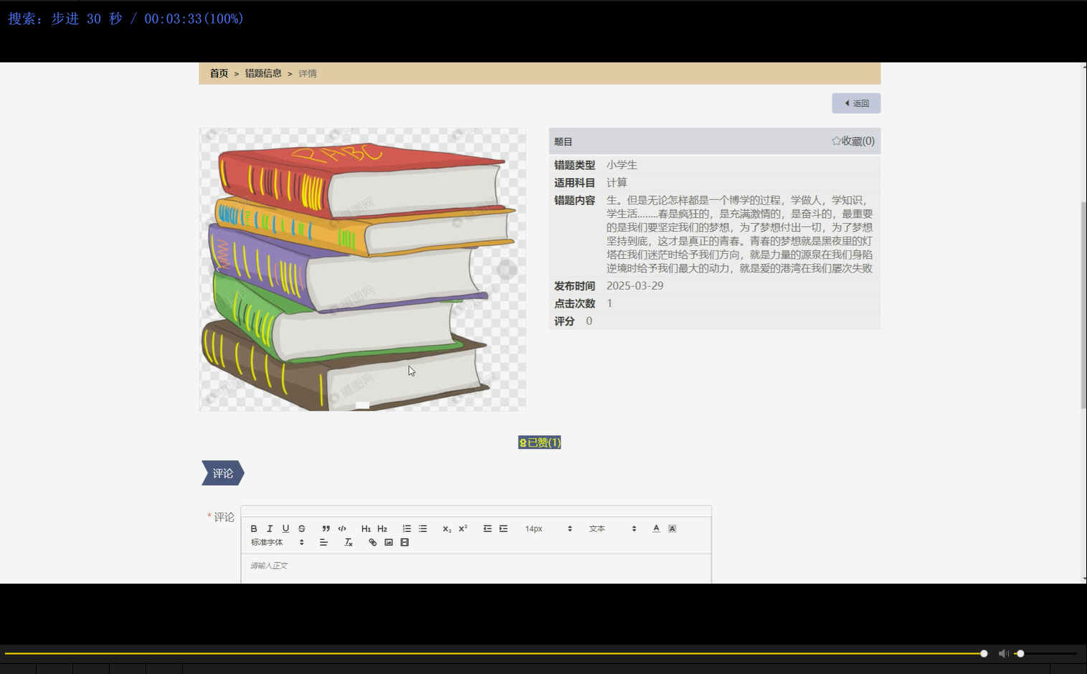Open 错题信息 from the breadcrumb trail
The height and width of the screenshot is (674, 1087).
(262, 73)
